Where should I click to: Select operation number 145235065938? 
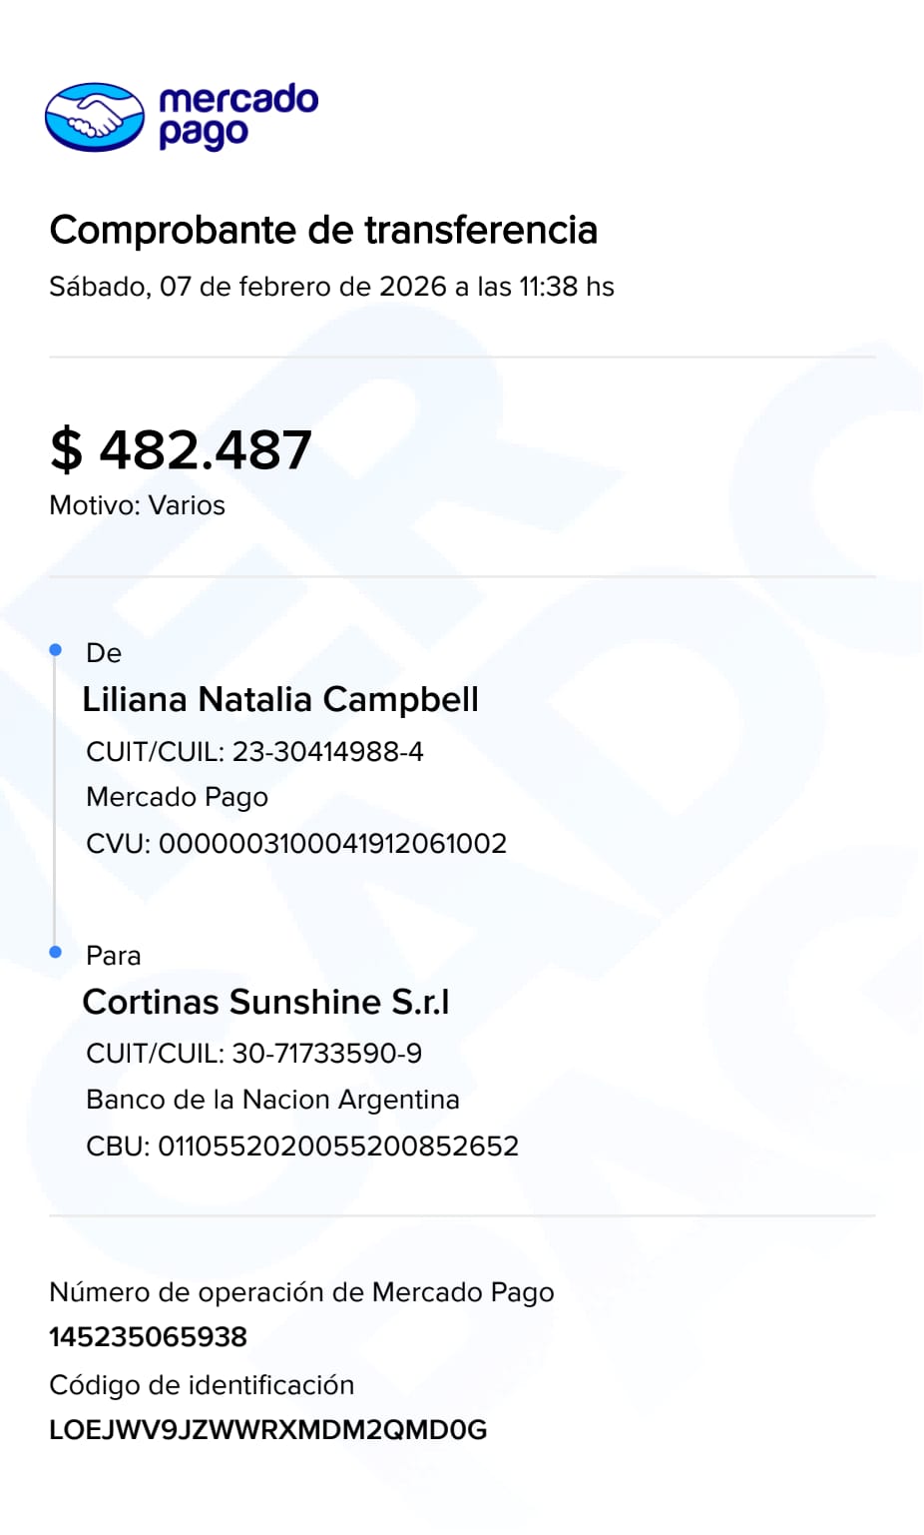(x=148, y=1337)
